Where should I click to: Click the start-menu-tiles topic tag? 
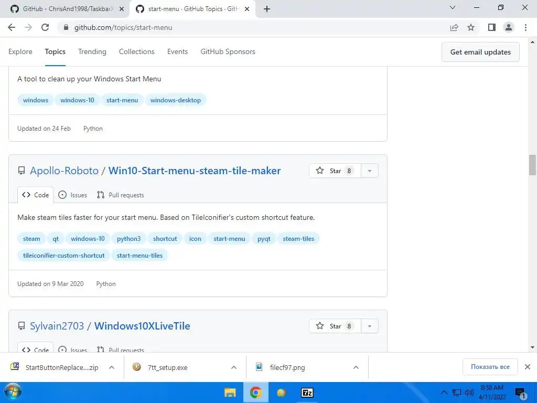(x=139, y=256)
